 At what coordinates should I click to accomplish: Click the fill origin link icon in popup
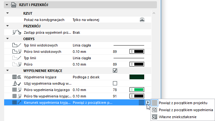154,110
